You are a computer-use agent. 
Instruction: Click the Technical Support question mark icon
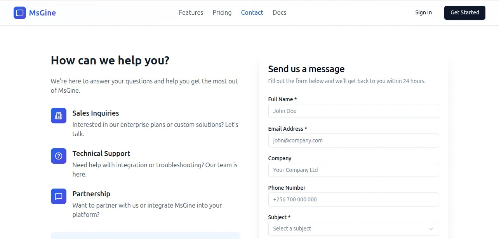[59, 156]
